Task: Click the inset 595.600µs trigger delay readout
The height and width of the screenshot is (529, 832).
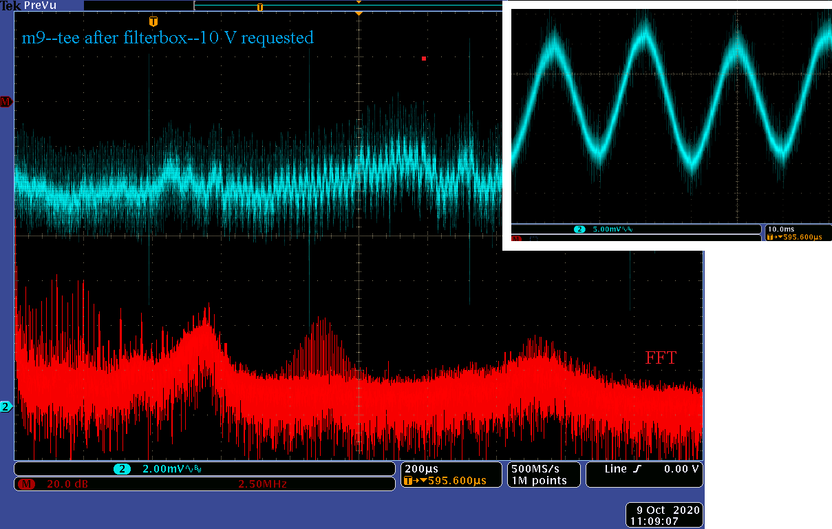Action: tap(802, 237)
